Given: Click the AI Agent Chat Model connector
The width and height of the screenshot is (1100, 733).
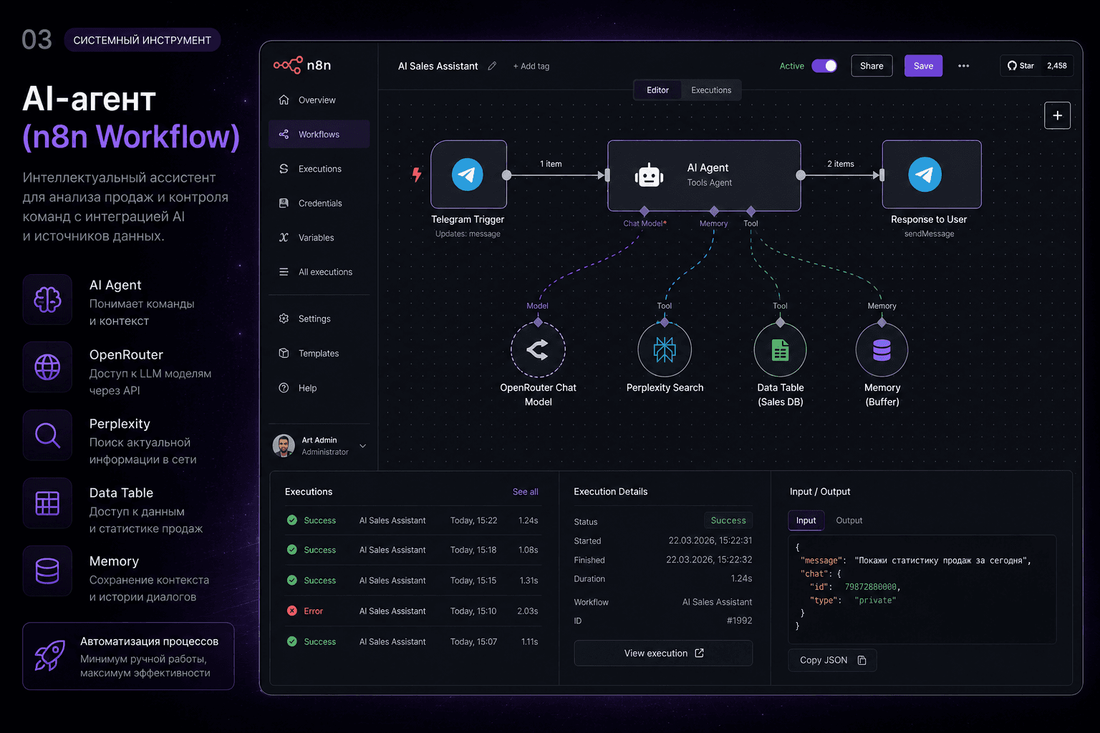Looking at the screenshot, I should coord(645,211).
